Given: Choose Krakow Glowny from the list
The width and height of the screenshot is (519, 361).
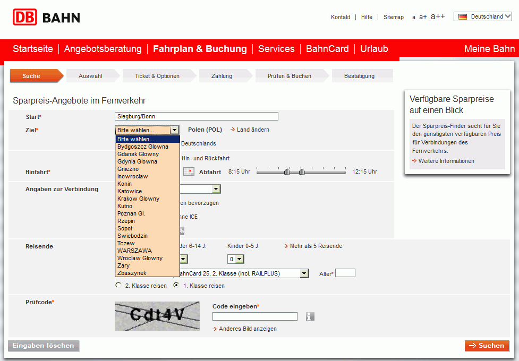Looking at the screenshot, I should [x=147, y=199].
